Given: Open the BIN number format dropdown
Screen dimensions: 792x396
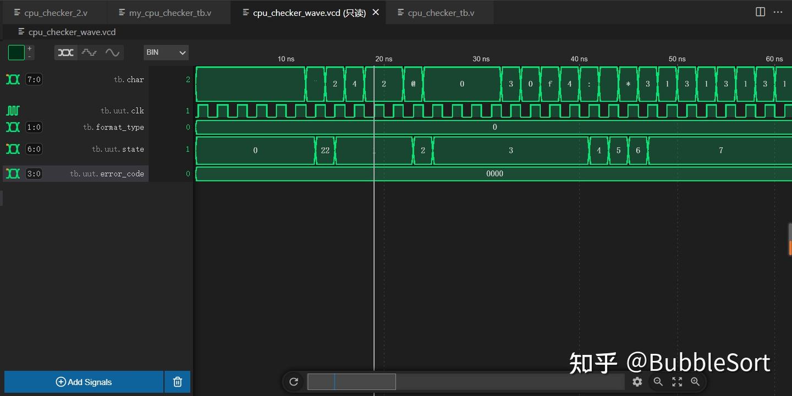Looking at the screenshot, I should 165,52.
